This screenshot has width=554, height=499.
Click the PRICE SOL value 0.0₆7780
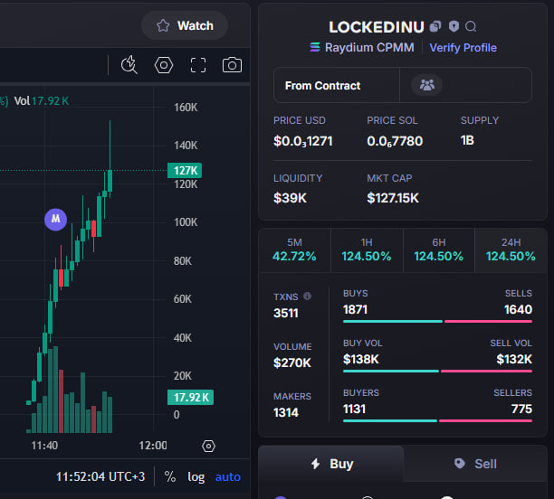pyautogui.click(x=395, y=141)
